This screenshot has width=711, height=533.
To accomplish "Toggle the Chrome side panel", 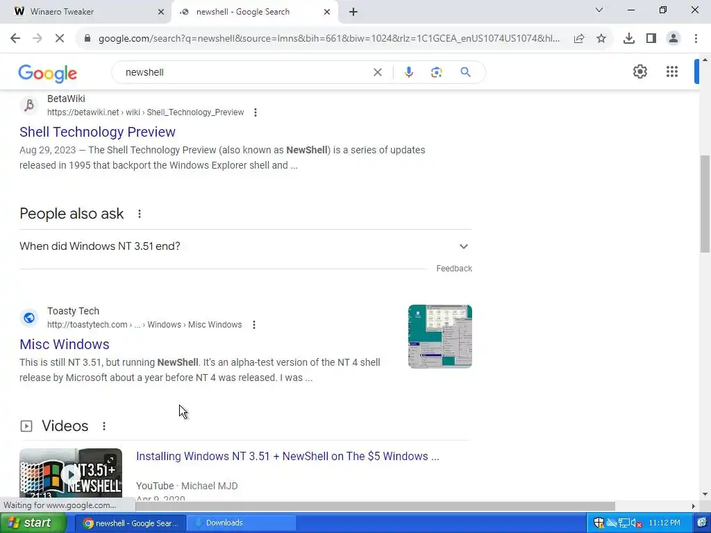I will [651, 39].
